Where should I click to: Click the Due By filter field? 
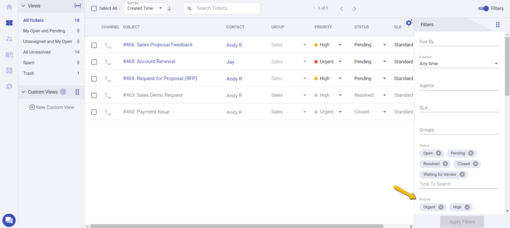tap(459, 42)
